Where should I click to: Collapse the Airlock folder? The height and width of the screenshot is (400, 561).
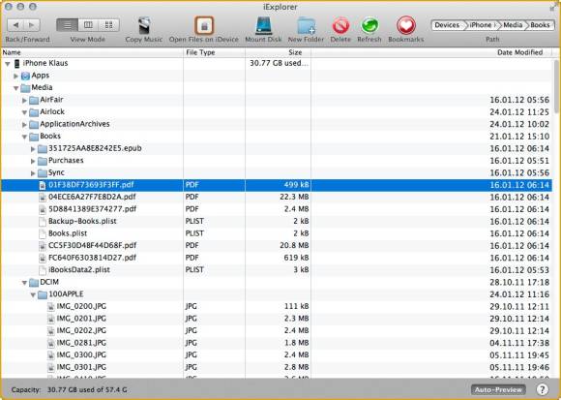(x=25, y=112)
